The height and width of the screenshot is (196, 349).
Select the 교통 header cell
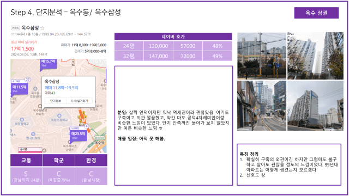click(x=26, y=160)
